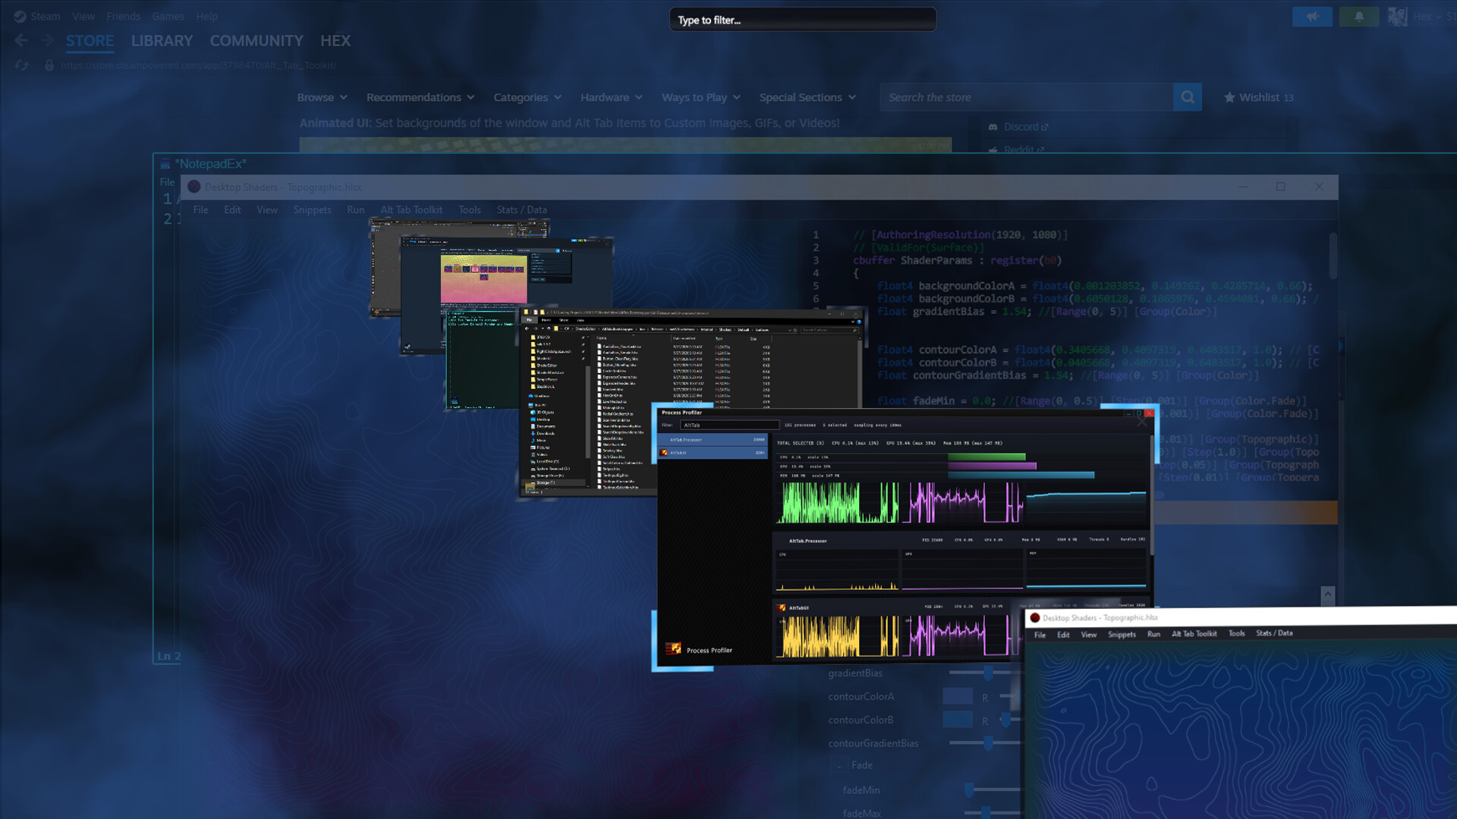
Task: Open the Tools menu under the white Desktop Shaders title bar
Action: click(x=1236, y=633)
